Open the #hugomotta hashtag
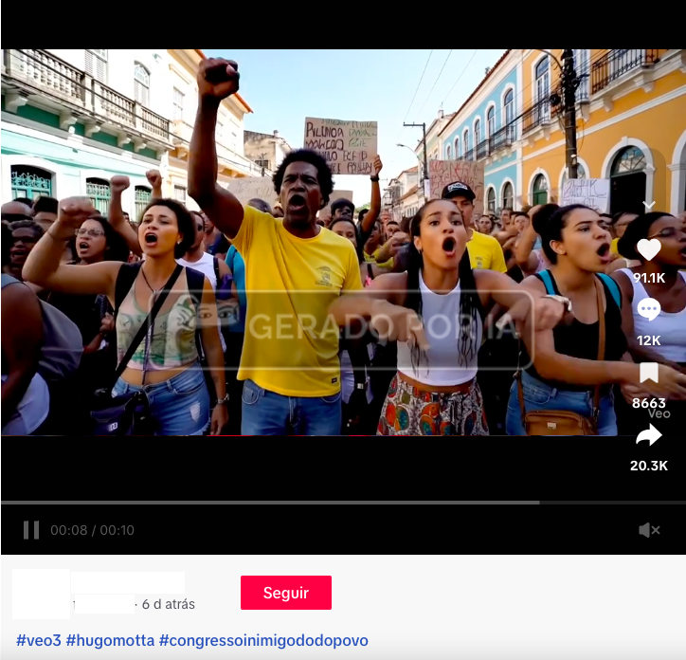The width and height of the screenshot is (686, 660). pyautogui.click(x=110, y=640)
